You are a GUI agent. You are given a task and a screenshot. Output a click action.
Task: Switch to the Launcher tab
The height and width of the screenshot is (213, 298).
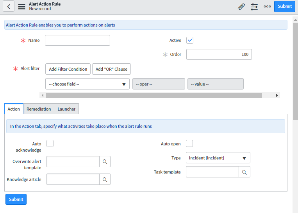(x=66, y=109)
